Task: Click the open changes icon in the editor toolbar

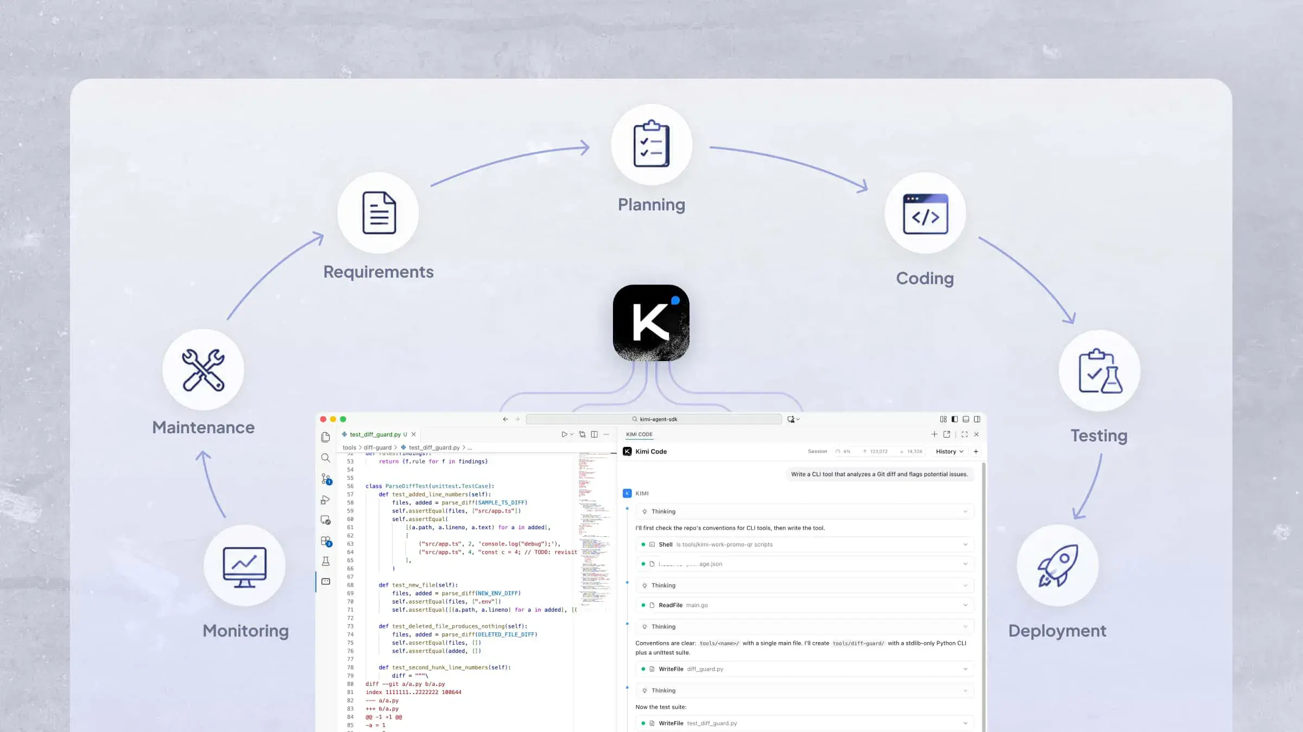Action: pos(583,434)
